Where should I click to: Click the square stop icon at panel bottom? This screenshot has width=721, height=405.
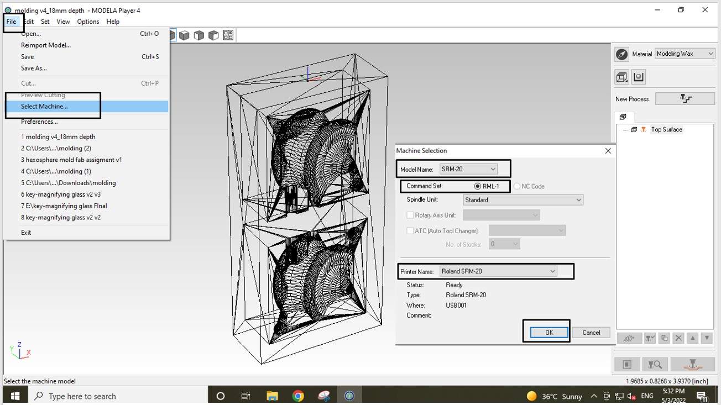627,364
